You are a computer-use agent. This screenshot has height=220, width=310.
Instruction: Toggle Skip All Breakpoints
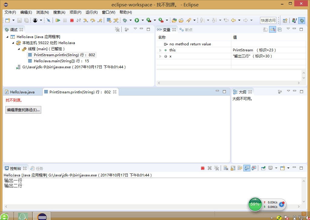[x=49, y=20]
